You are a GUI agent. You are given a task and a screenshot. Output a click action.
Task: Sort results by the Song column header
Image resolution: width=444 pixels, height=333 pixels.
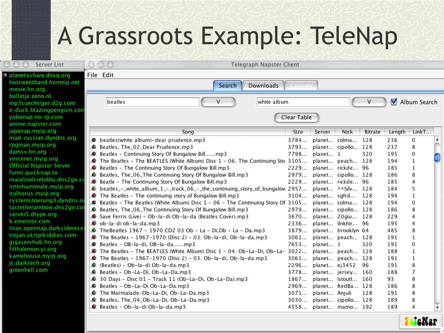pyautogui.click(x=188, y=132)
